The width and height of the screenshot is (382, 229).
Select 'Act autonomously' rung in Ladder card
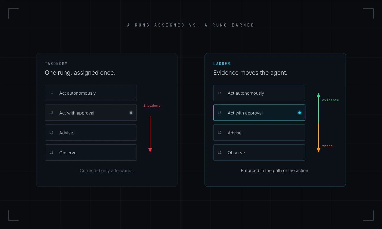pos(259,93)
